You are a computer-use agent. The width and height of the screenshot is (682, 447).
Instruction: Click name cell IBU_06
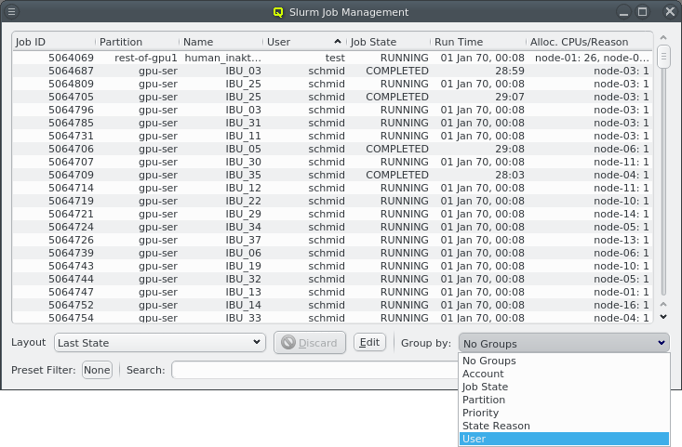click(x=243, y=254)
